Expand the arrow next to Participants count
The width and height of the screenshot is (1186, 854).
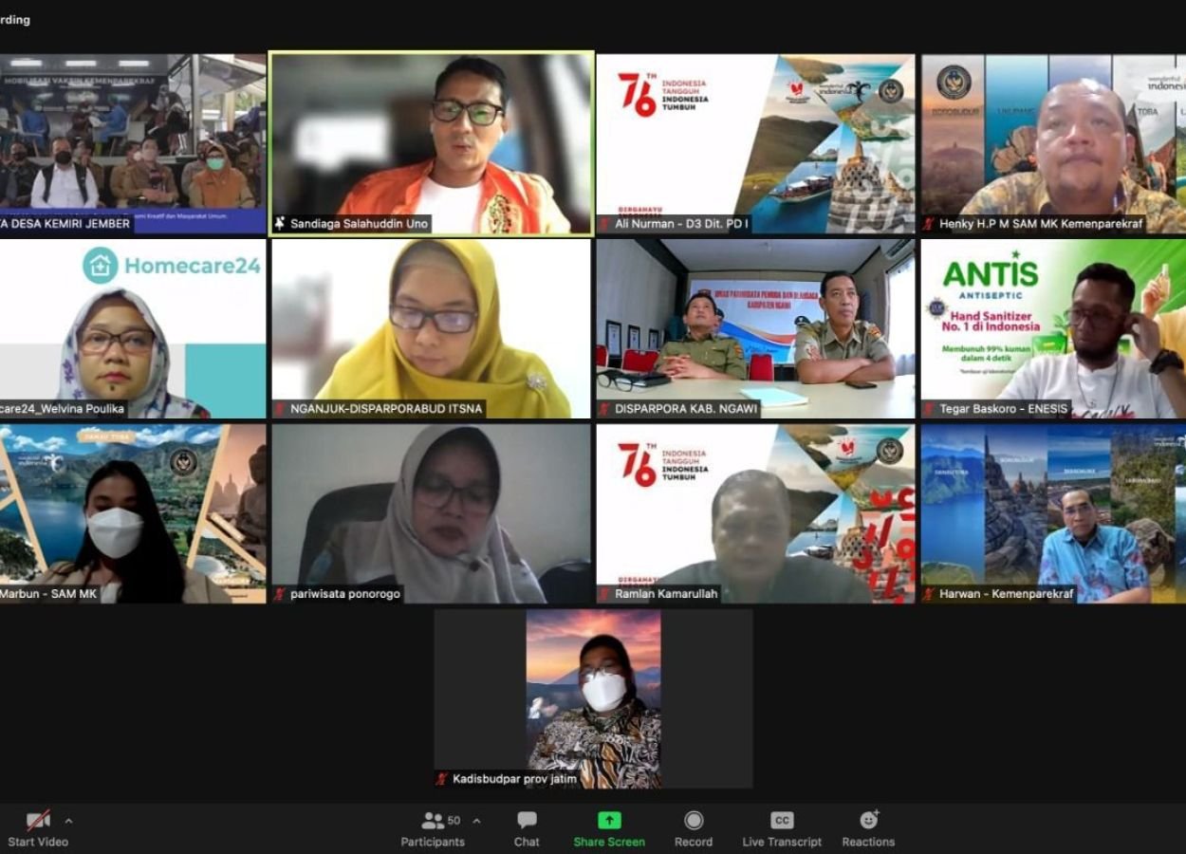[476, 821]
